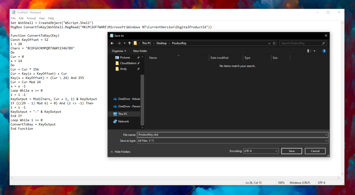Click the Cancel button
The image size is (355, 195).
(x=315, y=151)
